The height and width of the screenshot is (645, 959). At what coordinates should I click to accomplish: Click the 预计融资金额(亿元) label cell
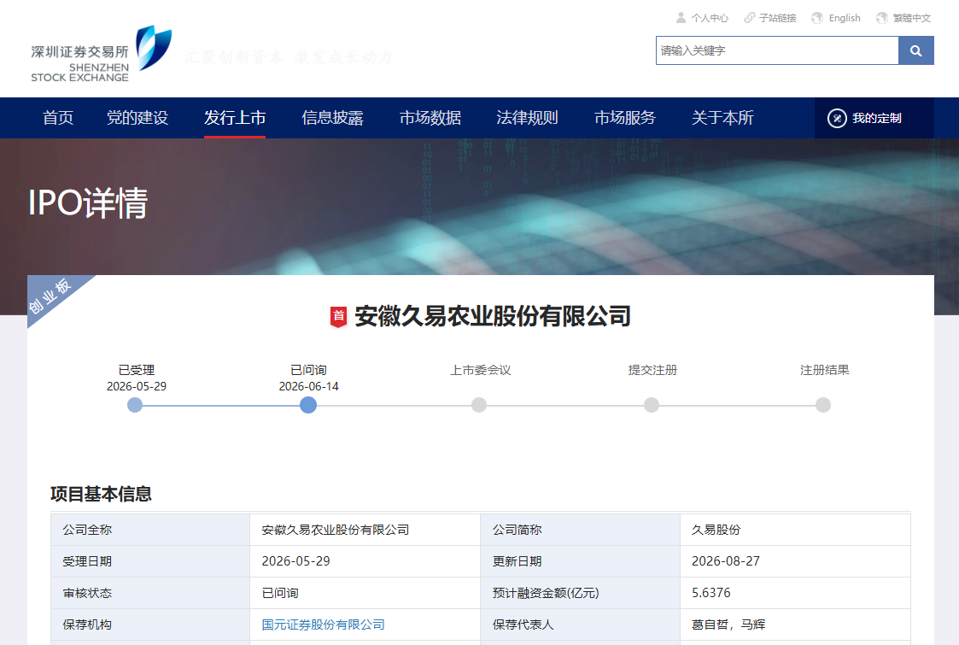(x=581, y=593)
